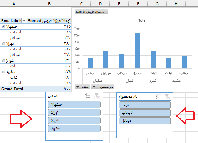The width and height of the screenshot is (198, 143).
Task: Click the تهران category label on chart axis
Action: [129, 81]
